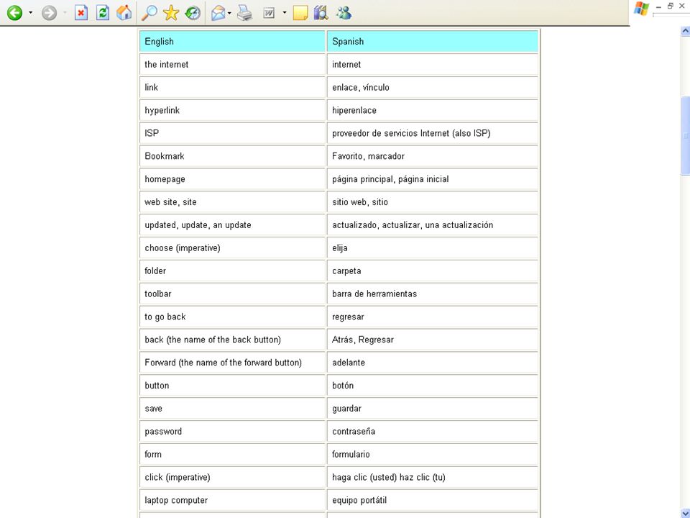The height and width of the screenshot is (518, 690).
Task: Click the 'Bookmark' cell
Action: click(232, 156)
